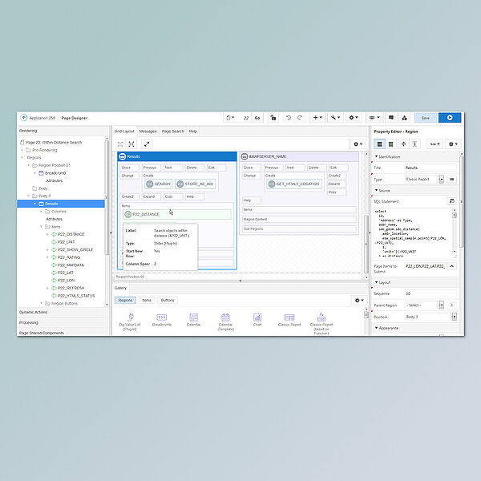Screen dimensions: 481x481
Task: Switch to the Messages tab
Action: point(148,131)
